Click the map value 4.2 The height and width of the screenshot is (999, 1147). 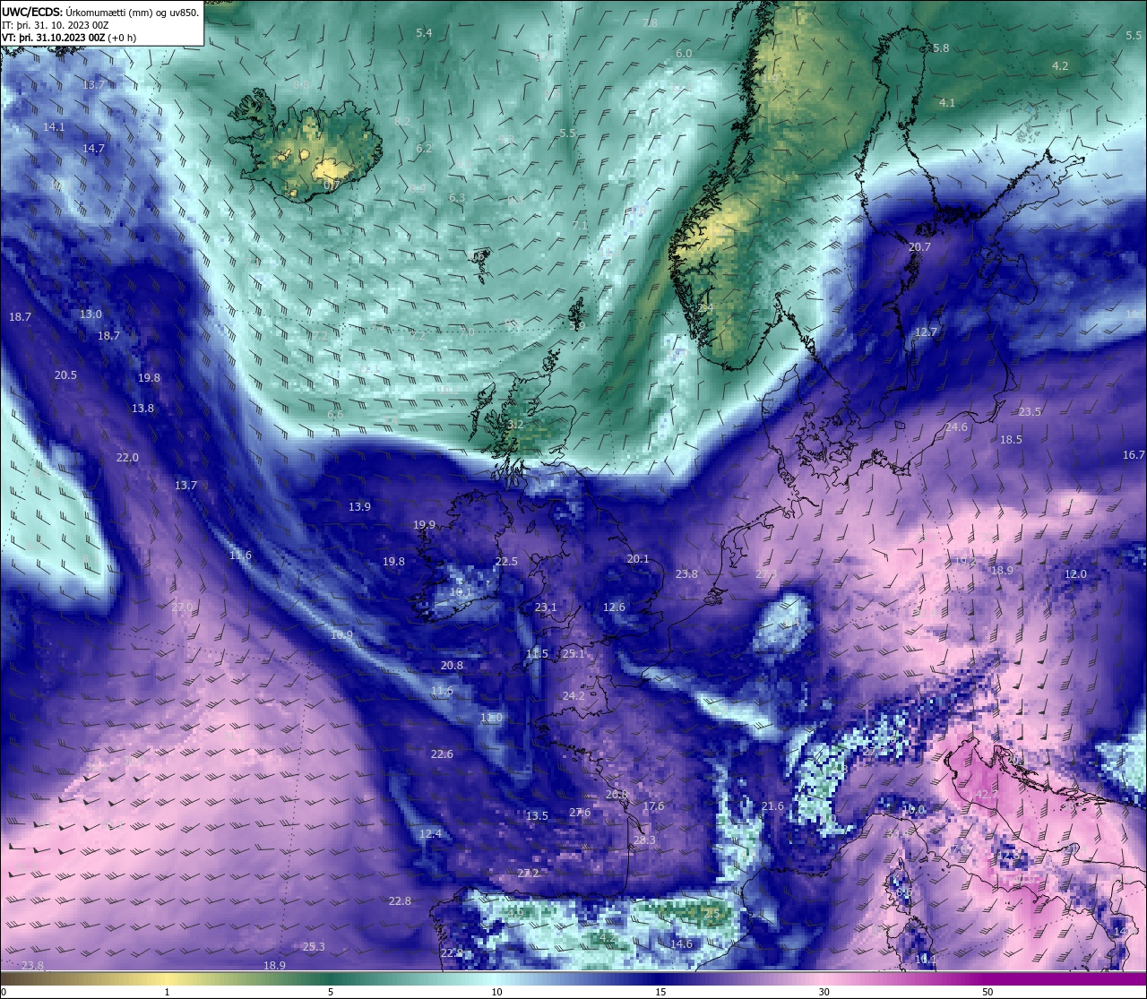[x=1060, y=66]
